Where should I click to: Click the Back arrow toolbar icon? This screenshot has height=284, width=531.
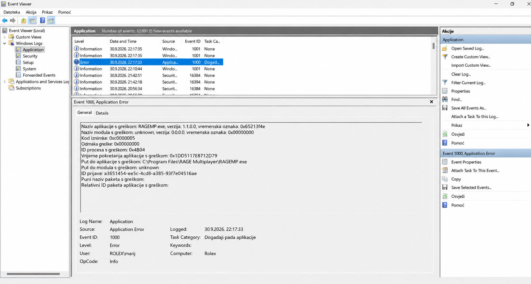5,21
